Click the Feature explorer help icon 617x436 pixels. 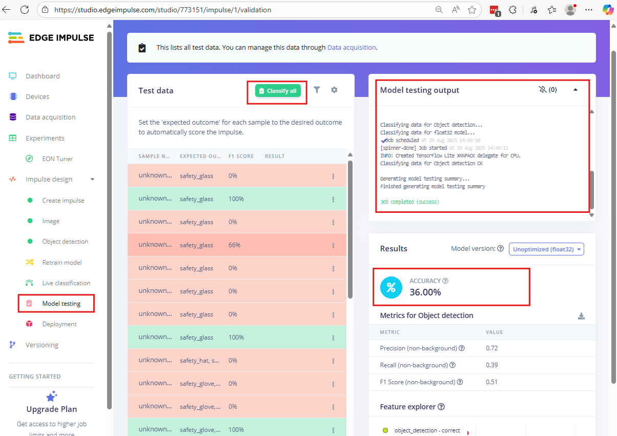click(x=441, y=407)
